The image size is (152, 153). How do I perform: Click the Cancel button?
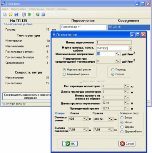click(x=127, y=144)
